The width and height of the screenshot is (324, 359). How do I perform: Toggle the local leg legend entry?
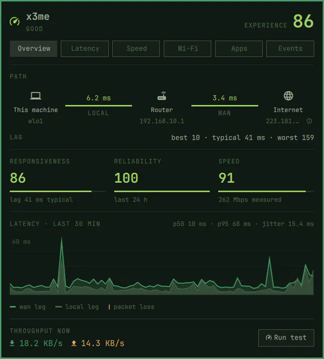77,307
